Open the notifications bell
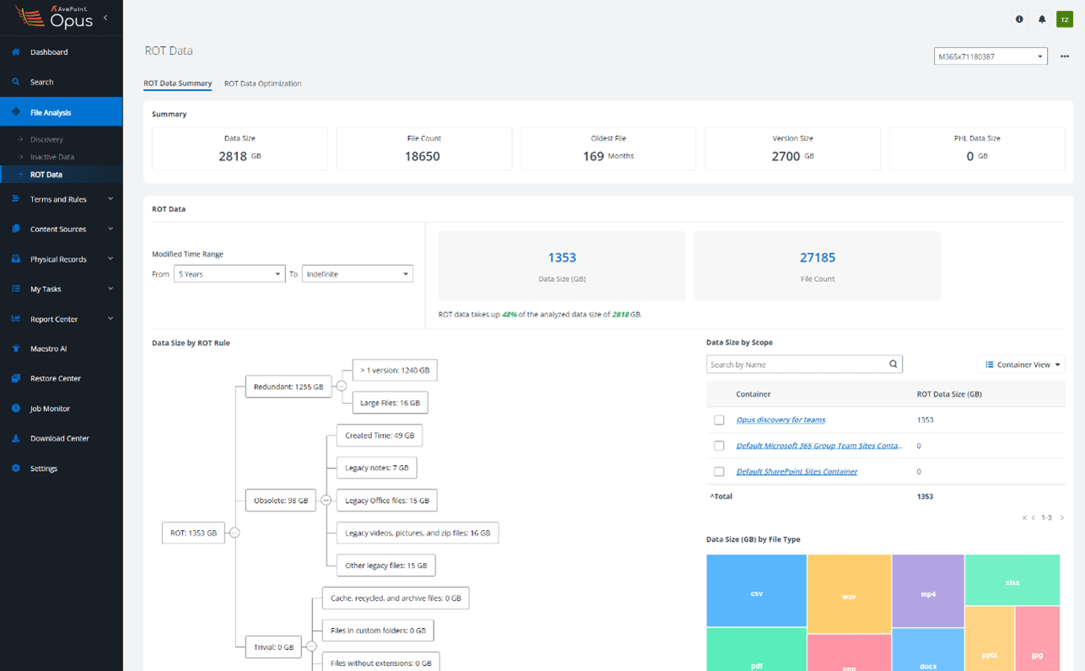 coord(1041,19)
